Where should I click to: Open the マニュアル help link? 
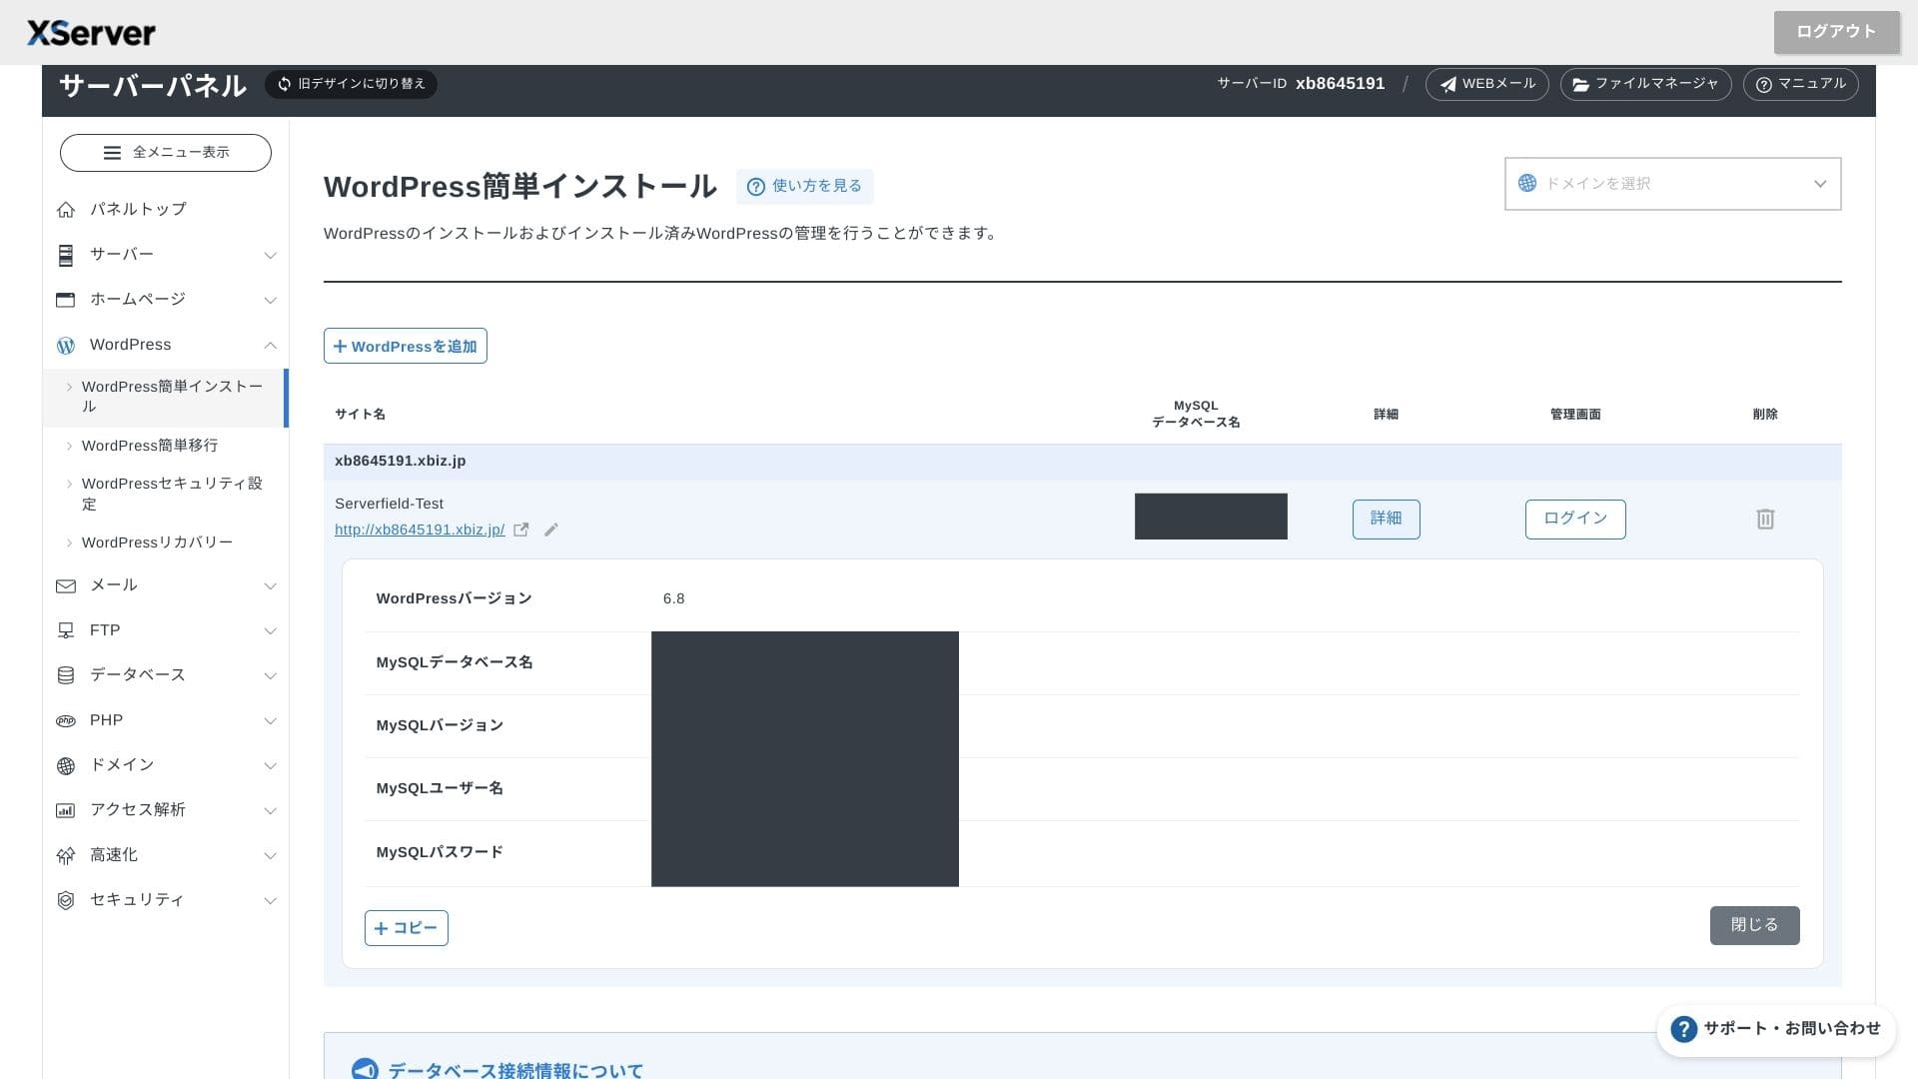(x=1800, y=84)
